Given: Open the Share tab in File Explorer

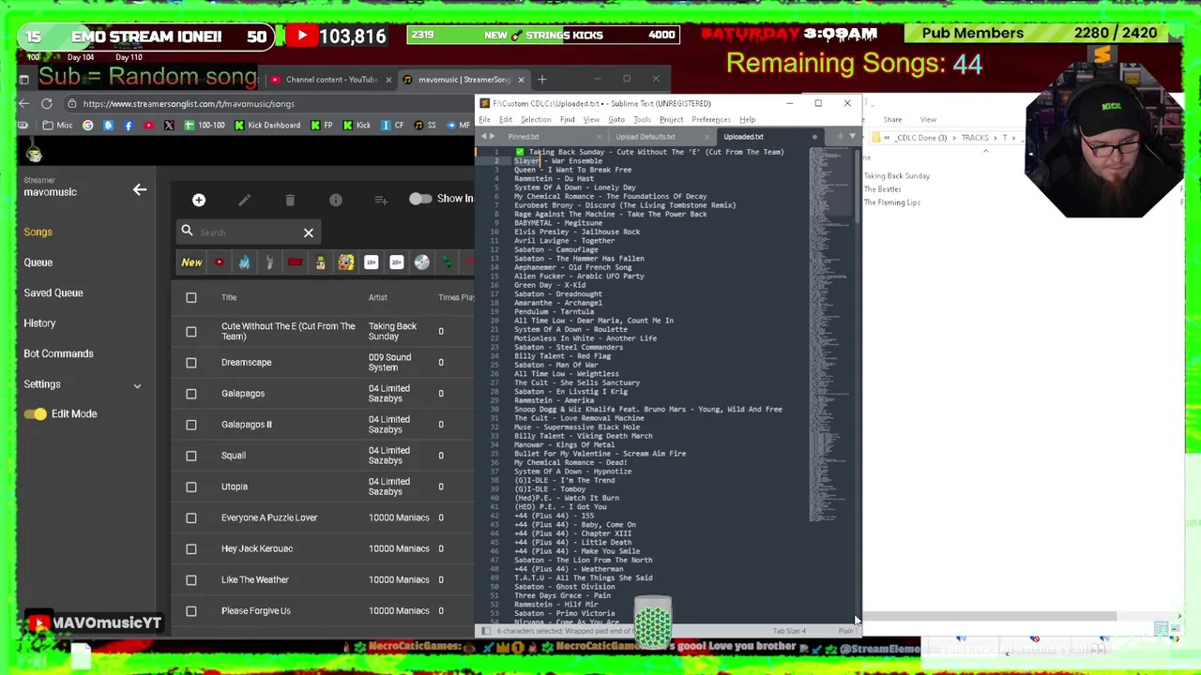Looking at the screenshot, I should (892, 120).
